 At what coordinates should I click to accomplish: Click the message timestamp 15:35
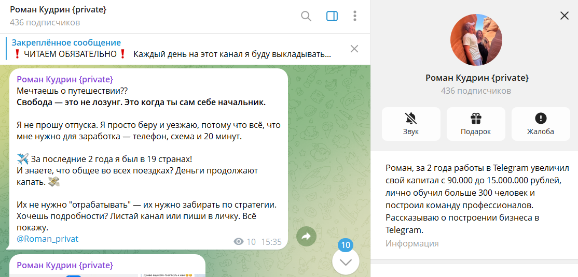(x=271, y=242)
